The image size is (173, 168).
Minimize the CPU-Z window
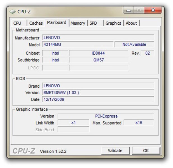[128, 10]
